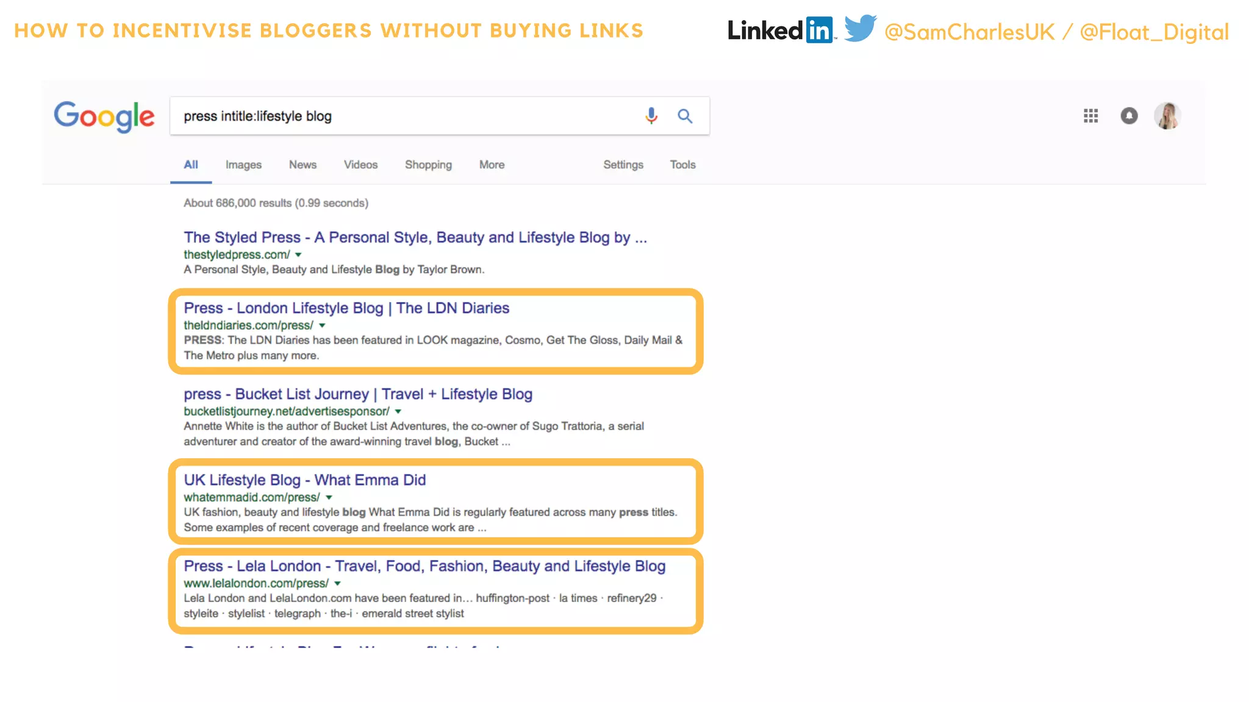
Task: Click the www.lelalondon.com/press/ URL text
Action: click(256, 583)
